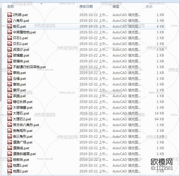Sort files by the 大小 column header
179x176 pixels.
point(149,7)
